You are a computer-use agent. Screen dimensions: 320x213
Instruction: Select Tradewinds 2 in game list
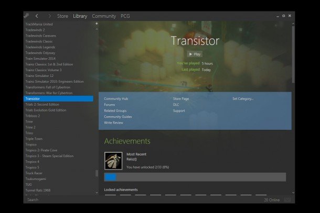(35, 30)
